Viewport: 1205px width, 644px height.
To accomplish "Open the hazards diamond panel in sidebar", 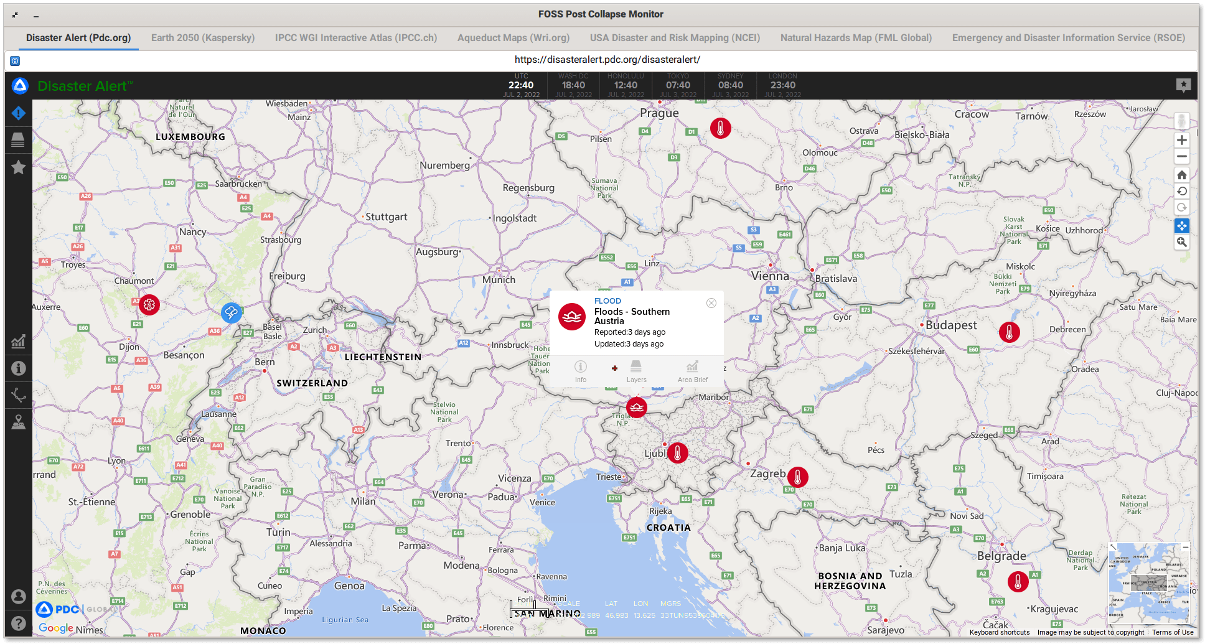I will pos(19,113).
